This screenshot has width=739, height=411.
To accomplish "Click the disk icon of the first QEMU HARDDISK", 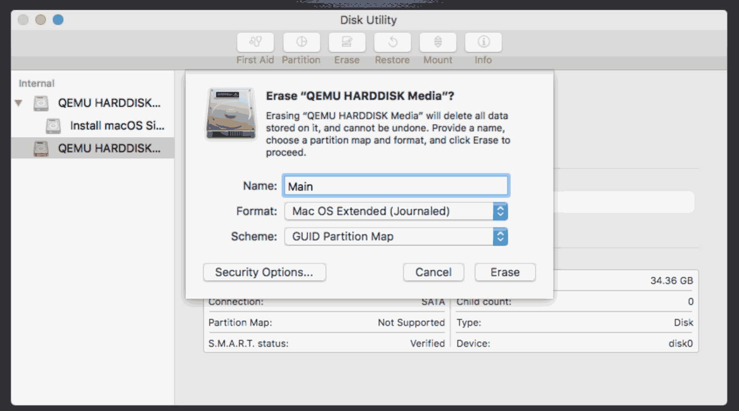I will point(41,103).
